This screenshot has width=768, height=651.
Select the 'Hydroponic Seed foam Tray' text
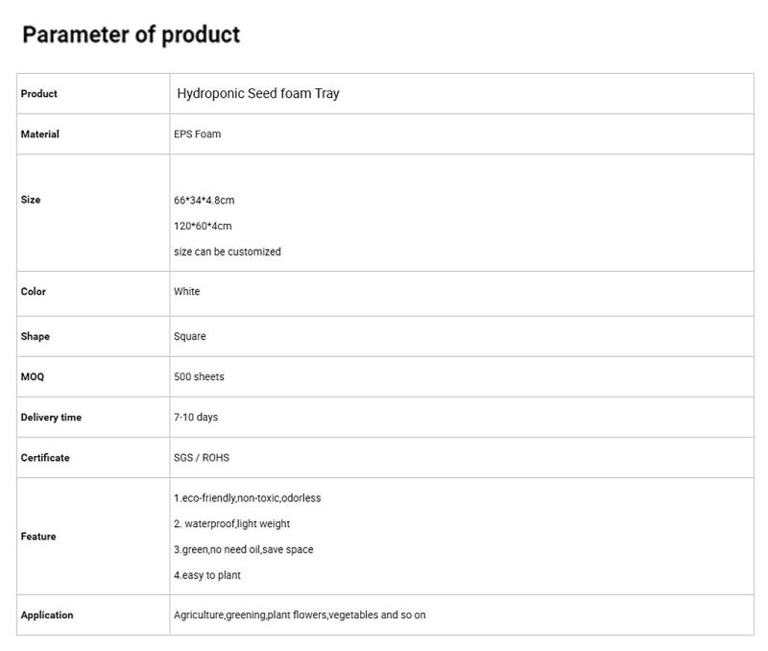258,93
